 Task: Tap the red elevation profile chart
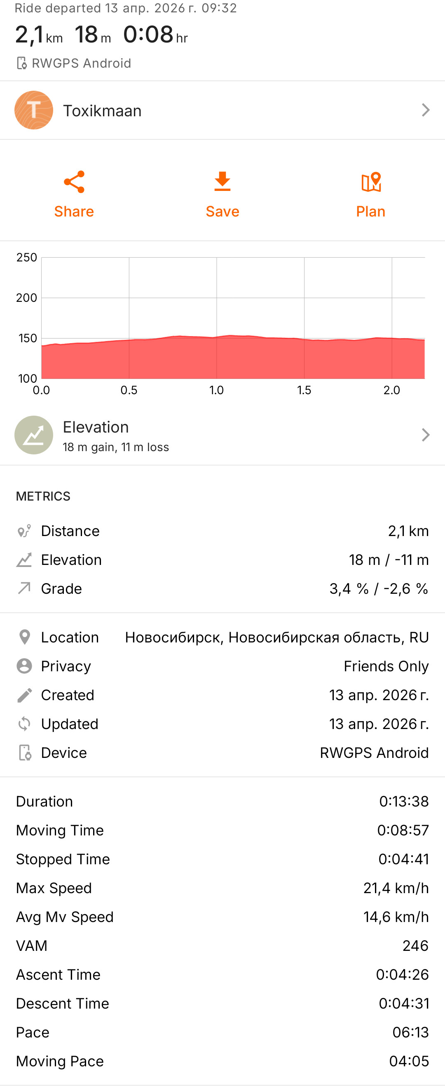click(233, 357)
